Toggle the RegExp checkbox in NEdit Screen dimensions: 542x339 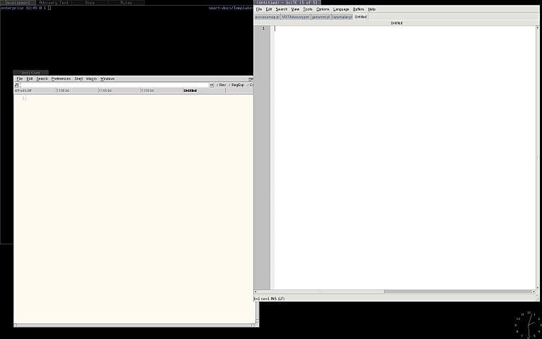click(x=236, y=85)
